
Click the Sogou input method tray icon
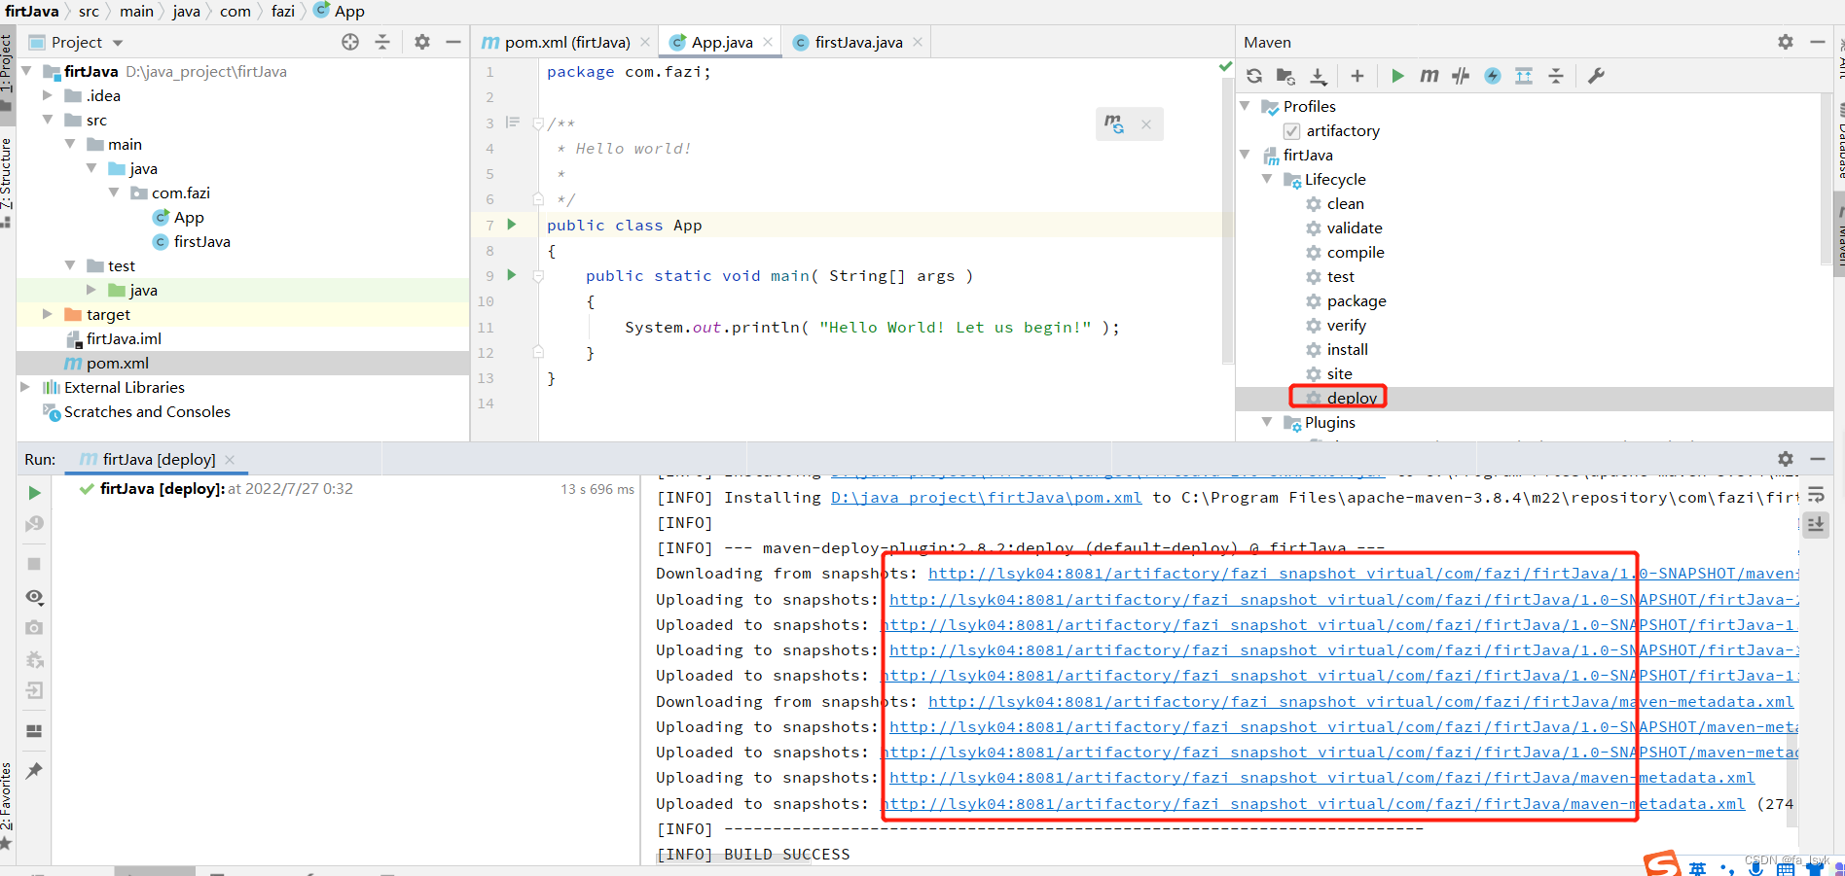coord(1662,865)
